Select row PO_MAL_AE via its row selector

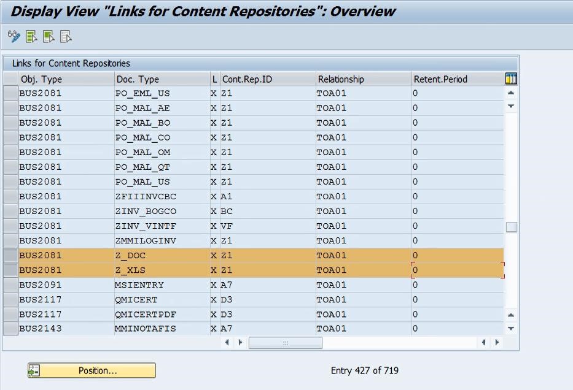10,108
